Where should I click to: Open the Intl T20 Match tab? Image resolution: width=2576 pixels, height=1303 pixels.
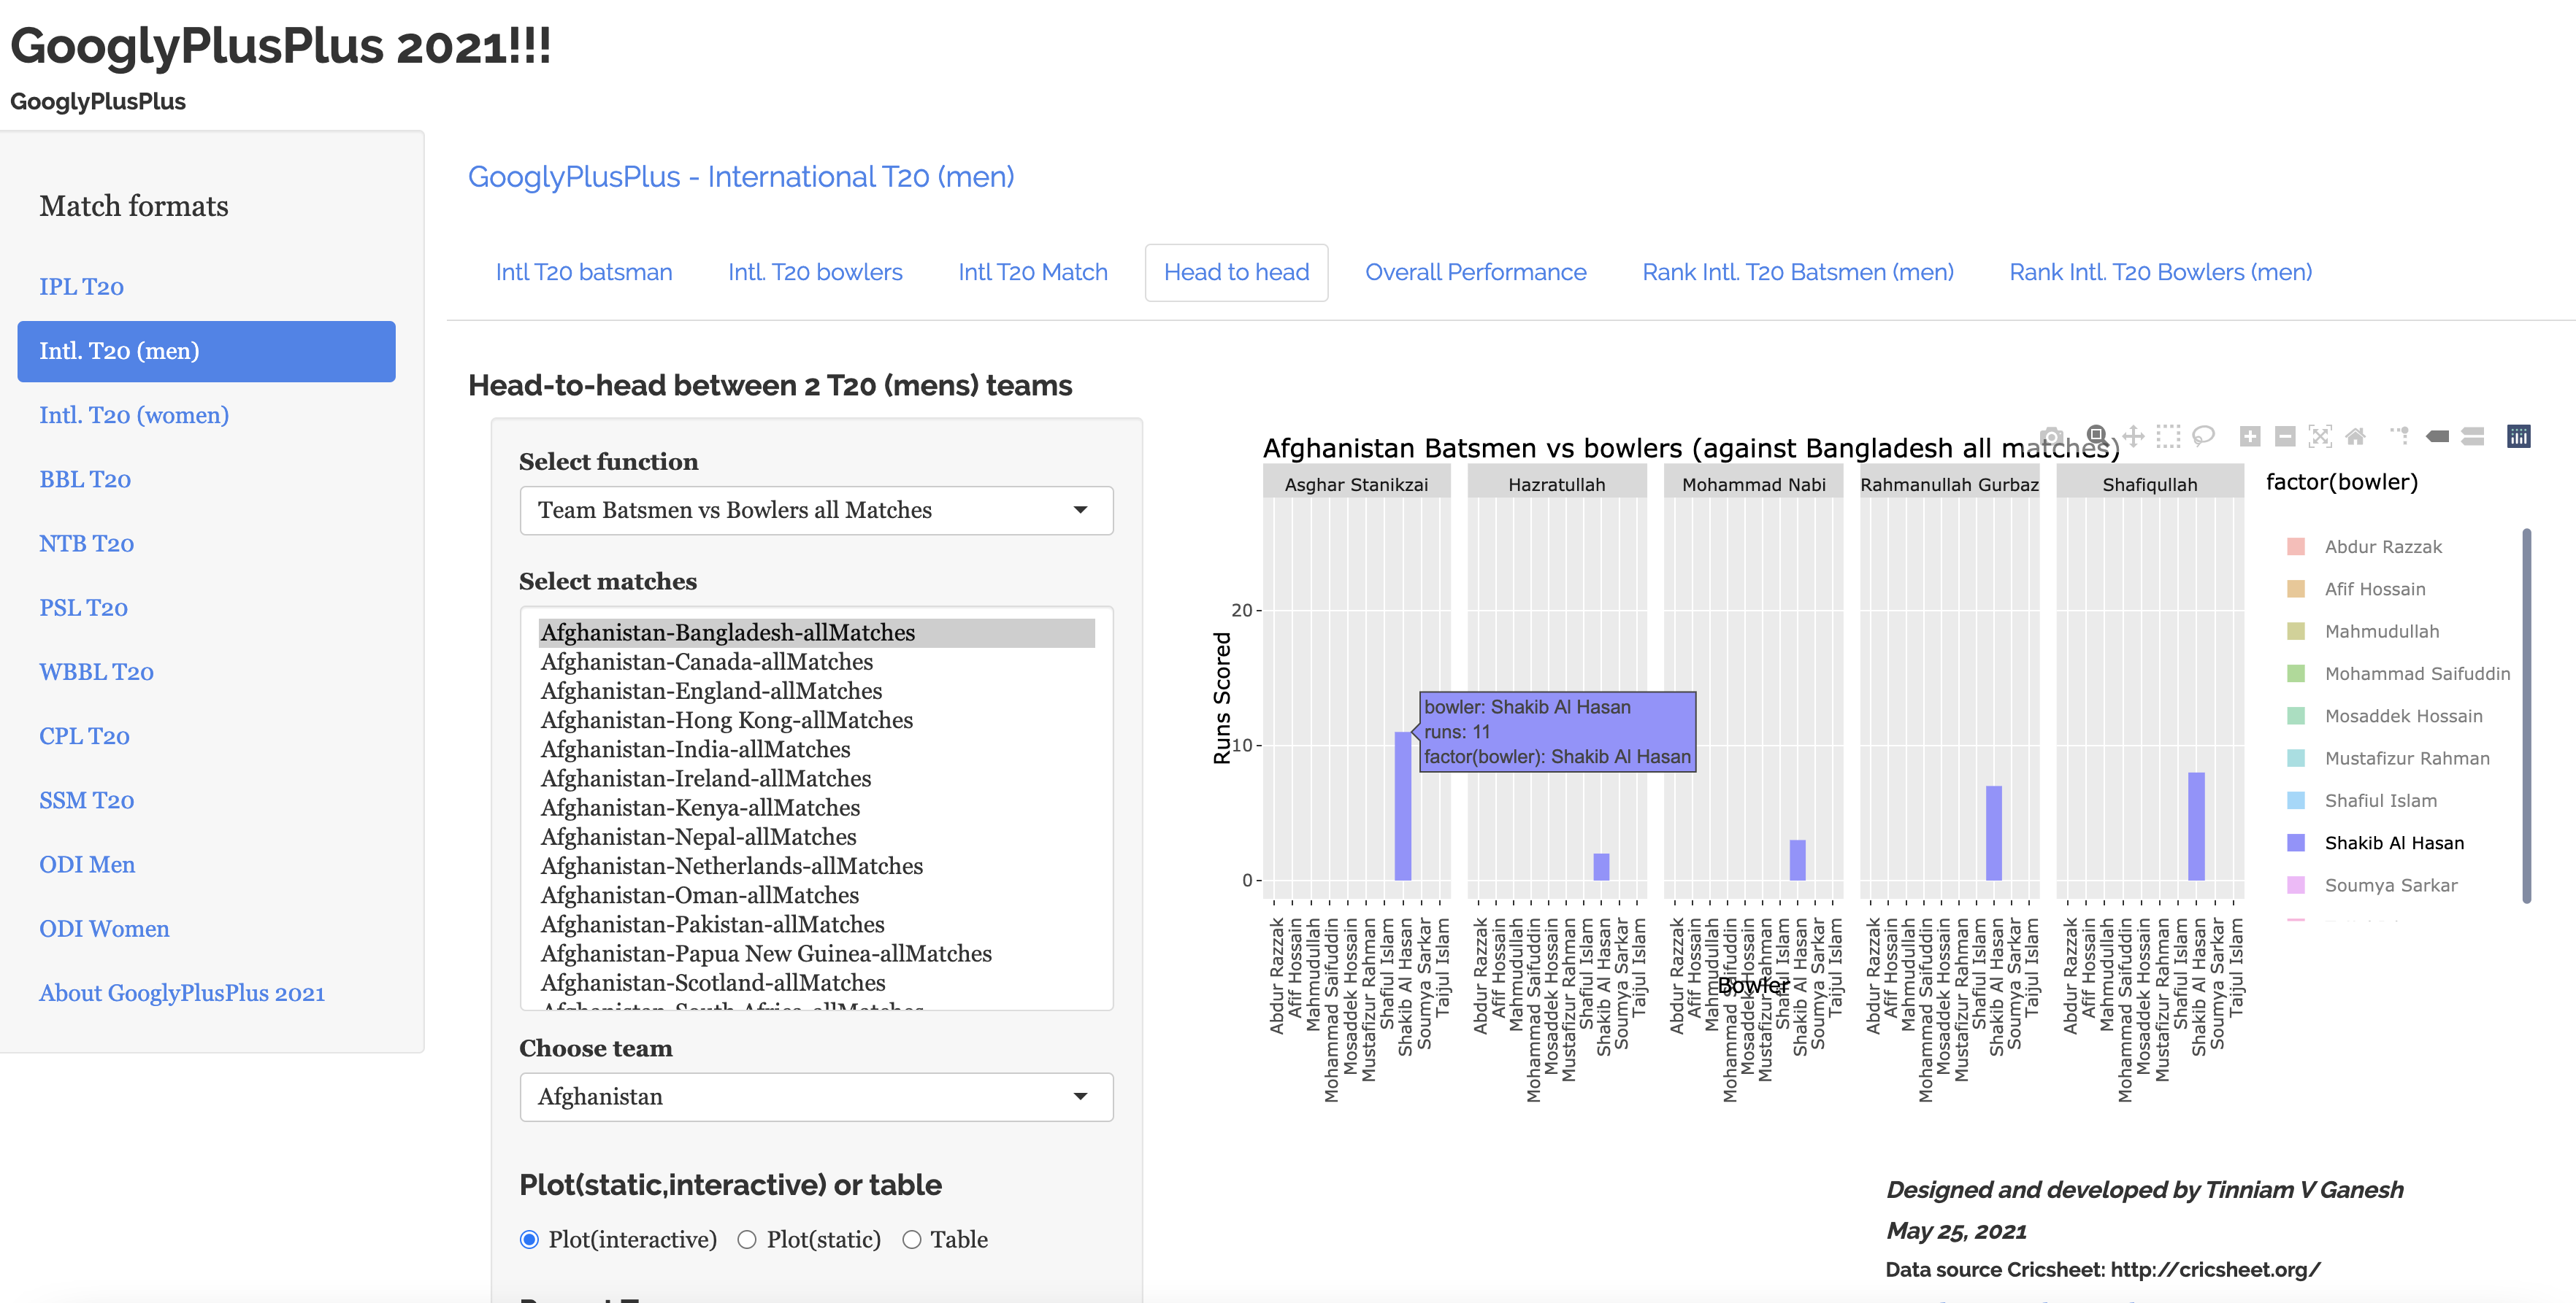coord(1032,272)
